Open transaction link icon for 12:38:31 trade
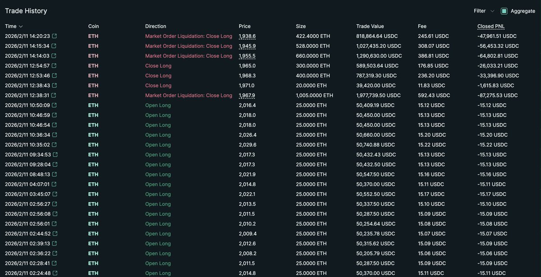 54,95
